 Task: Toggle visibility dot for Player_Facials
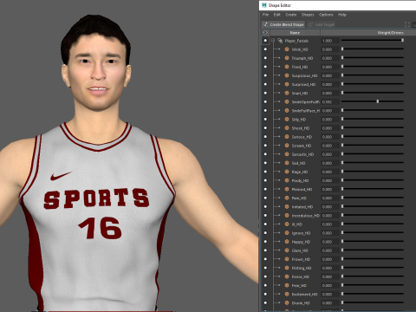[x=265, y=41]
